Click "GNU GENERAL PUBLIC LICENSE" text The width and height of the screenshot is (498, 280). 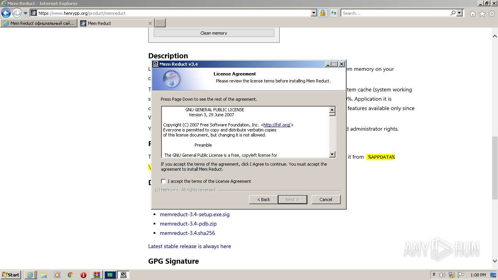(x=215, y=110)
